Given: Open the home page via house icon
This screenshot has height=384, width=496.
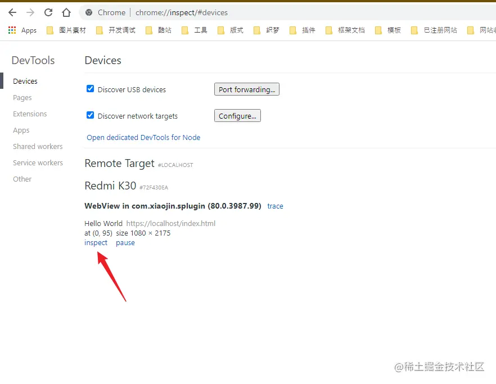Looking at the screenshot, I should point(66,13).
